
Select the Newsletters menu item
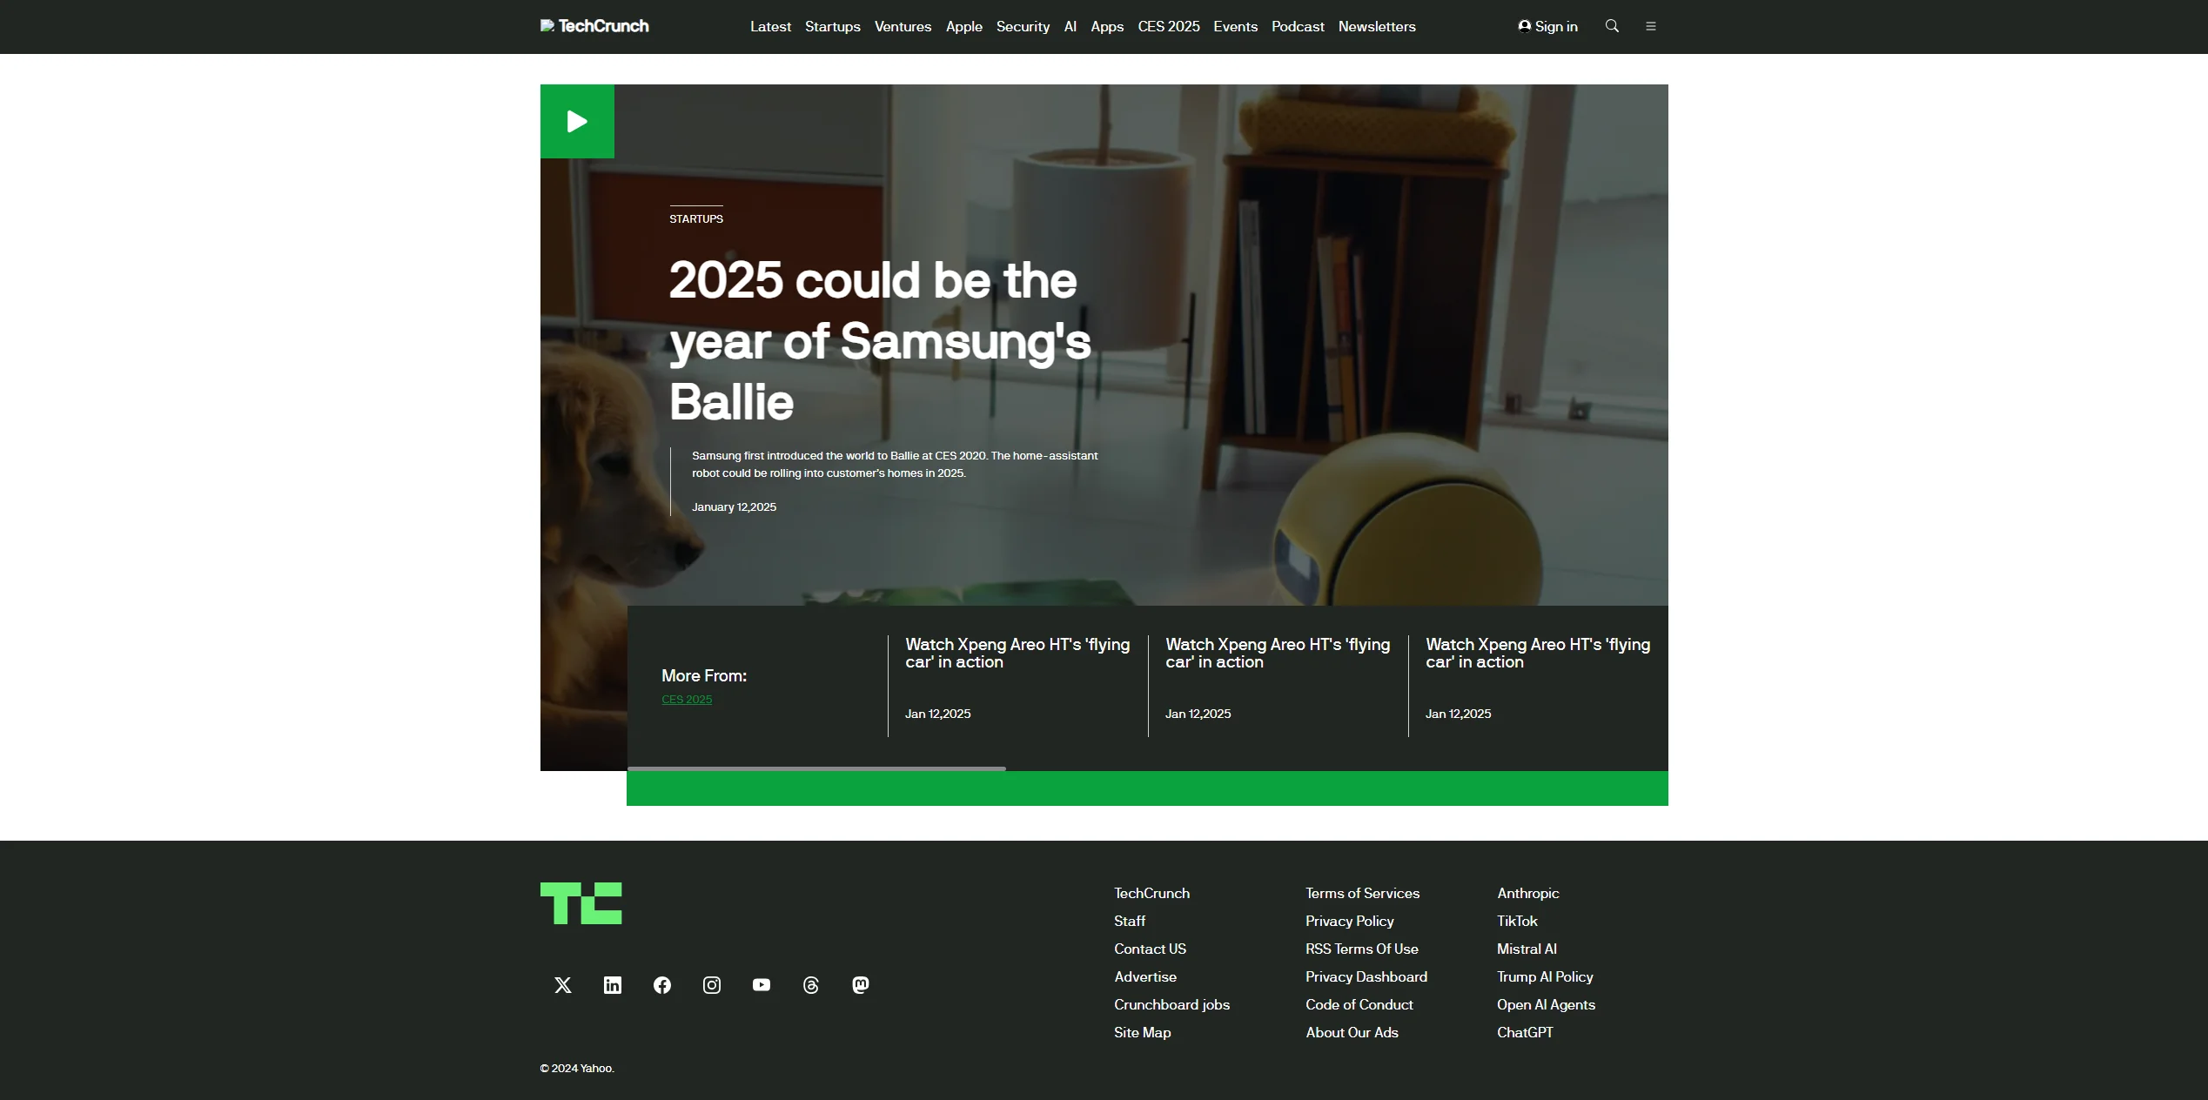click(1377, 26)
